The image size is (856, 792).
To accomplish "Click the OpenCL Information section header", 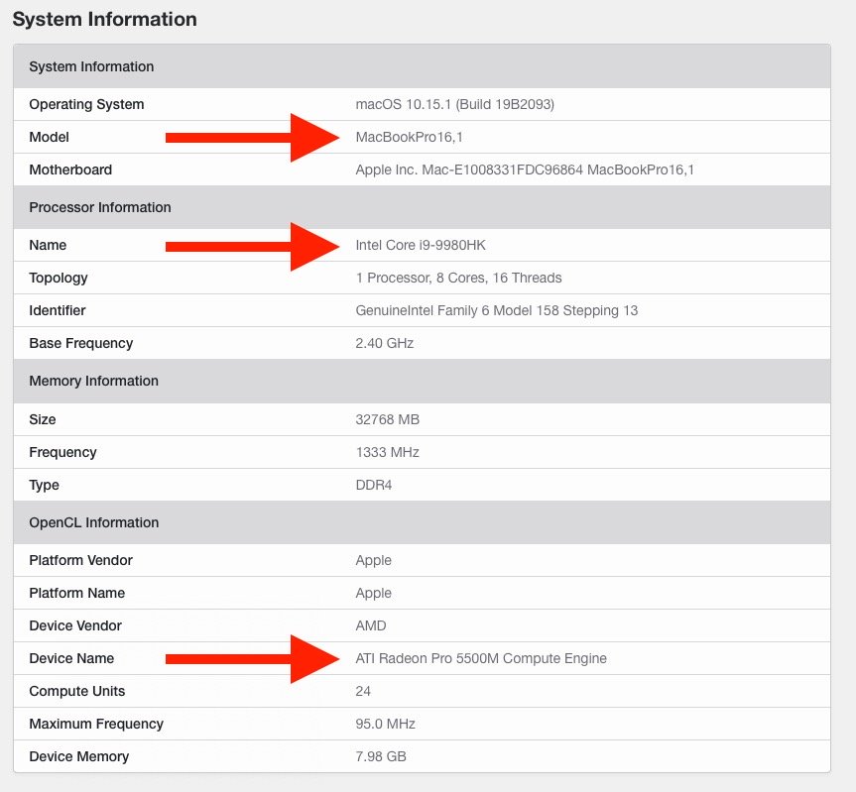I will [422, 522].
